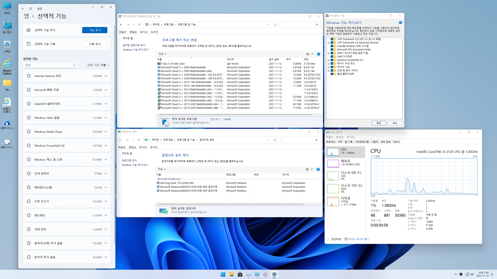Select Ethernet graph in Task Manager
Image resolution: width=497 pixels, height=279 pixels.
click(333, 201)
